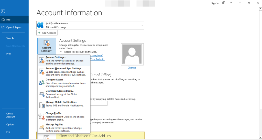
Task: Click the Account Name and Sync icon
Action: 42,72
